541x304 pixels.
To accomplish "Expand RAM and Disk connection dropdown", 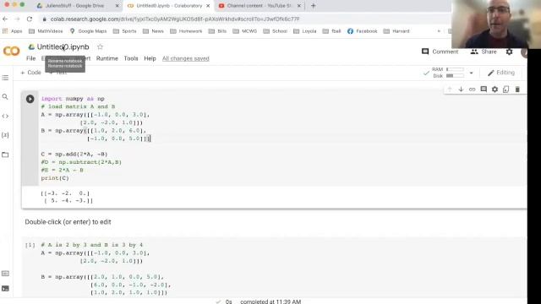I will [x=471, y=73].
